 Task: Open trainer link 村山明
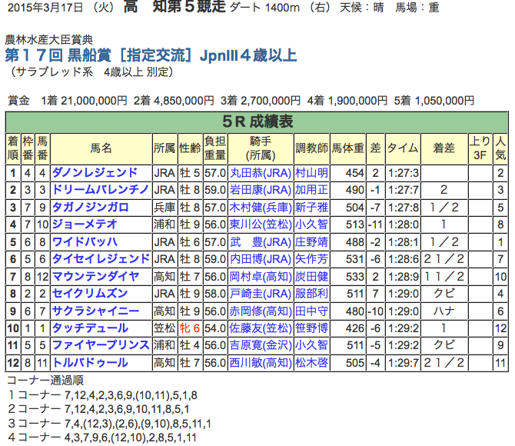pyautogui.click(x=311, y=172)
